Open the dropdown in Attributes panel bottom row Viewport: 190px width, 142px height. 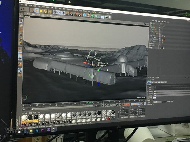pos(158,101)
